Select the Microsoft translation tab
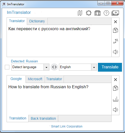Viewport: 125px width, 133px height. pos(35,79)
